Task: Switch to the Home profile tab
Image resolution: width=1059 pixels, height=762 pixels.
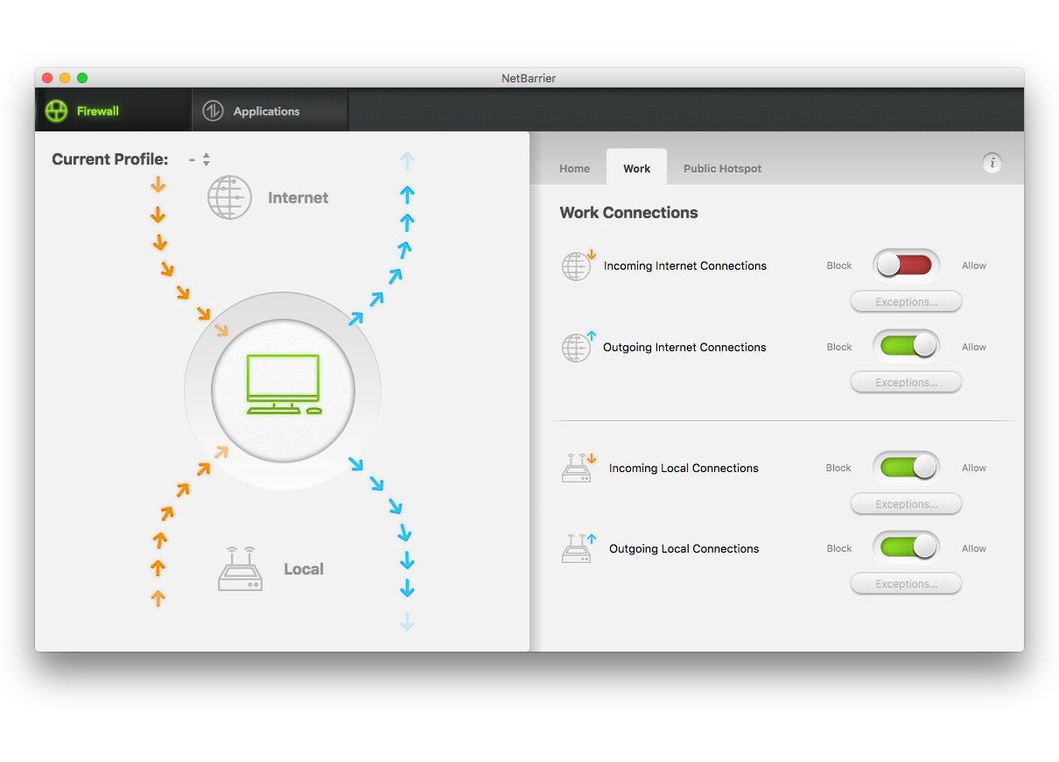Action: 574,168
